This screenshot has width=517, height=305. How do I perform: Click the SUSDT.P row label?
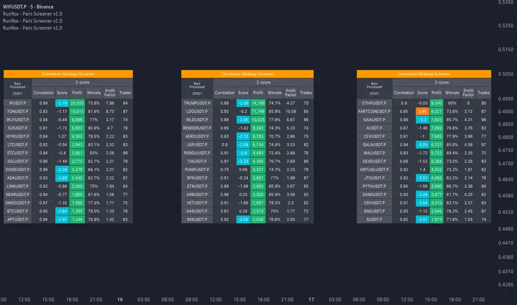point(374,220)
